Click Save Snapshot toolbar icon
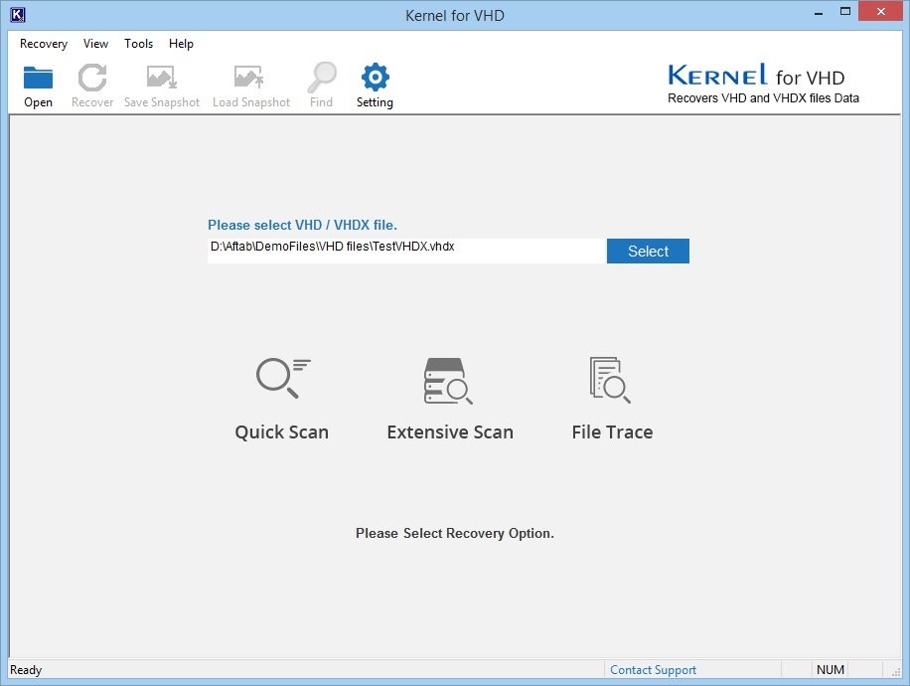 coord(161,86)
